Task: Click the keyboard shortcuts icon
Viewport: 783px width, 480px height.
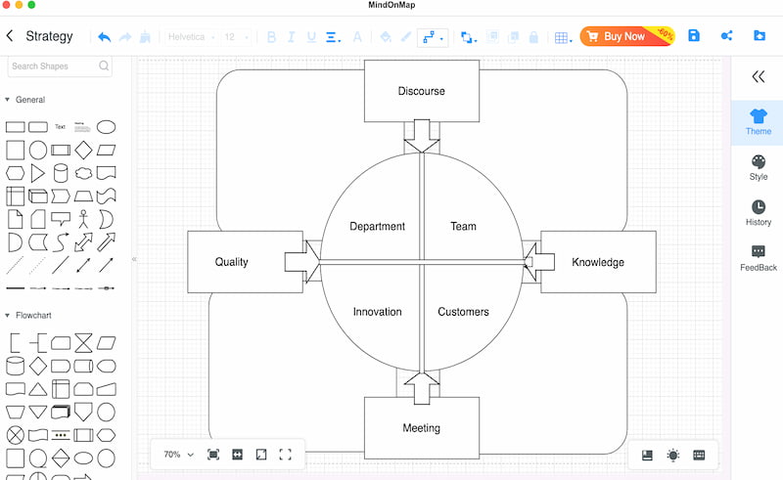Action: pyautogui.click(x=699, y=455)
